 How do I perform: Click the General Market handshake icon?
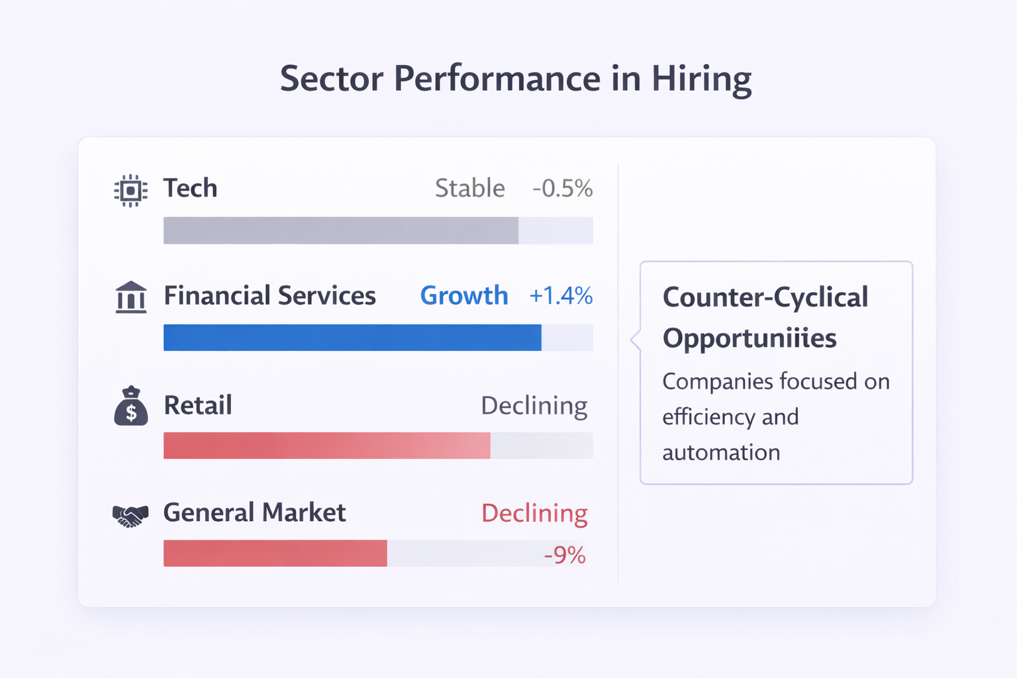[x=130, y=515]
